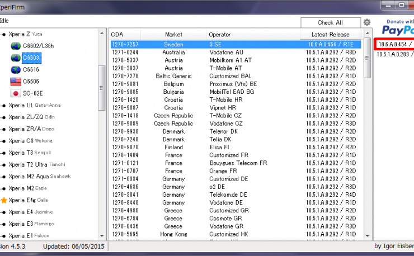Click the firmware list scroll up arrow

click(x=367, y=33)
